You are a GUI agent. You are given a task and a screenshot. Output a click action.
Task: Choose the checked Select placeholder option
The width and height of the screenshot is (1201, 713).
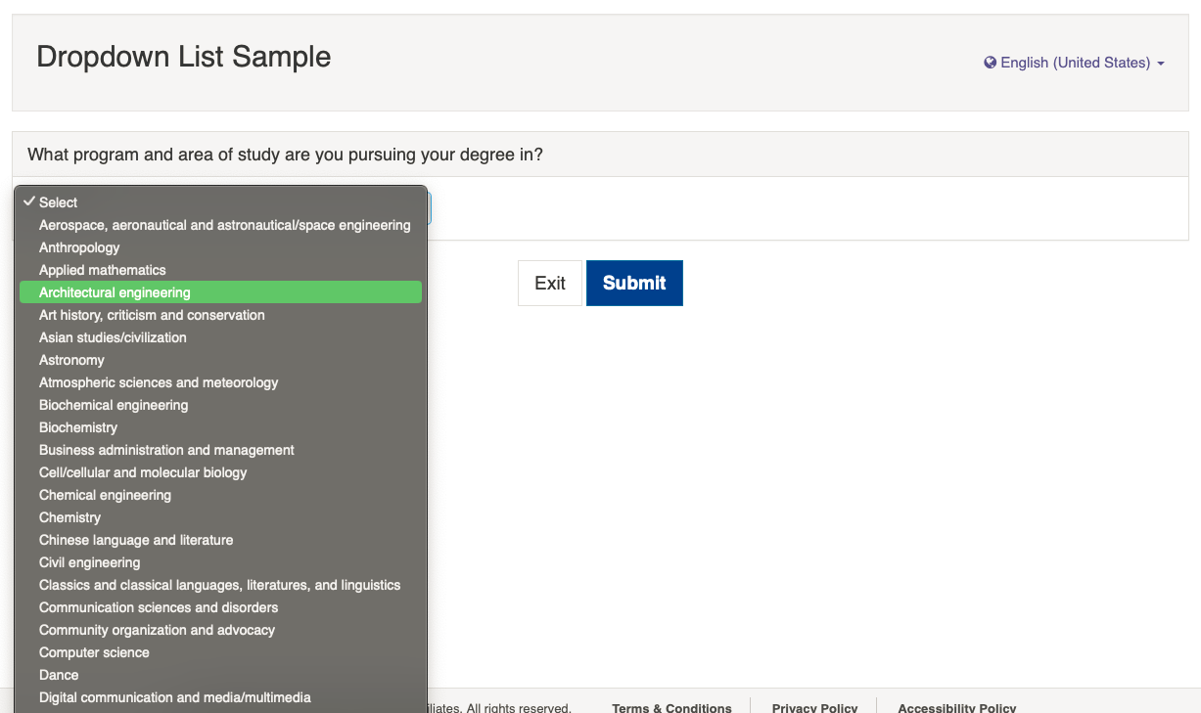tap(220, 202)
